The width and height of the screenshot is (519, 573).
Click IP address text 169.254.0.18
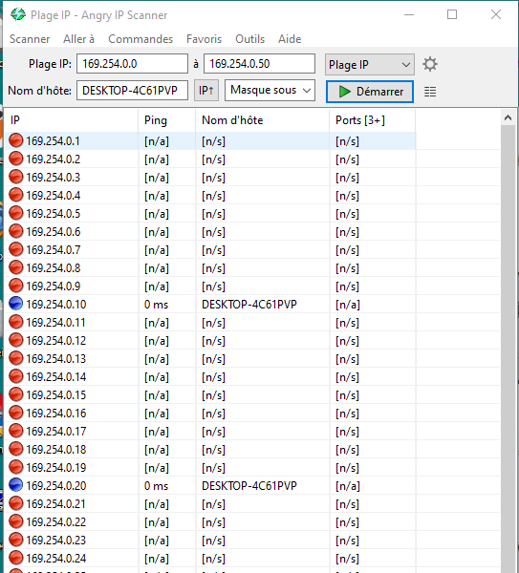(x=56, y=450)
